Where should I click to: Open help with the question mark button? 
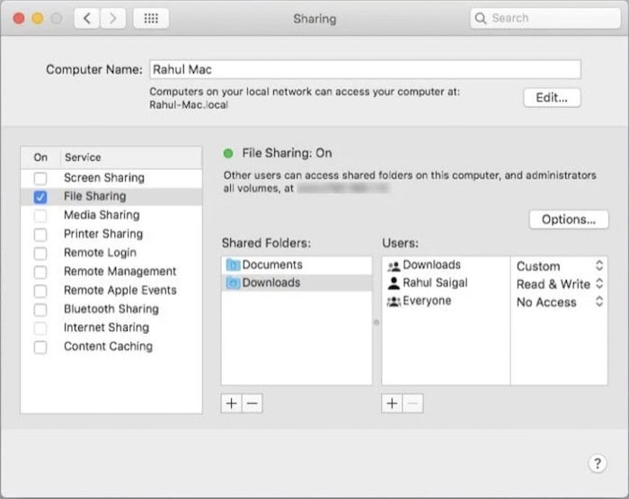[x=598, y=463]
